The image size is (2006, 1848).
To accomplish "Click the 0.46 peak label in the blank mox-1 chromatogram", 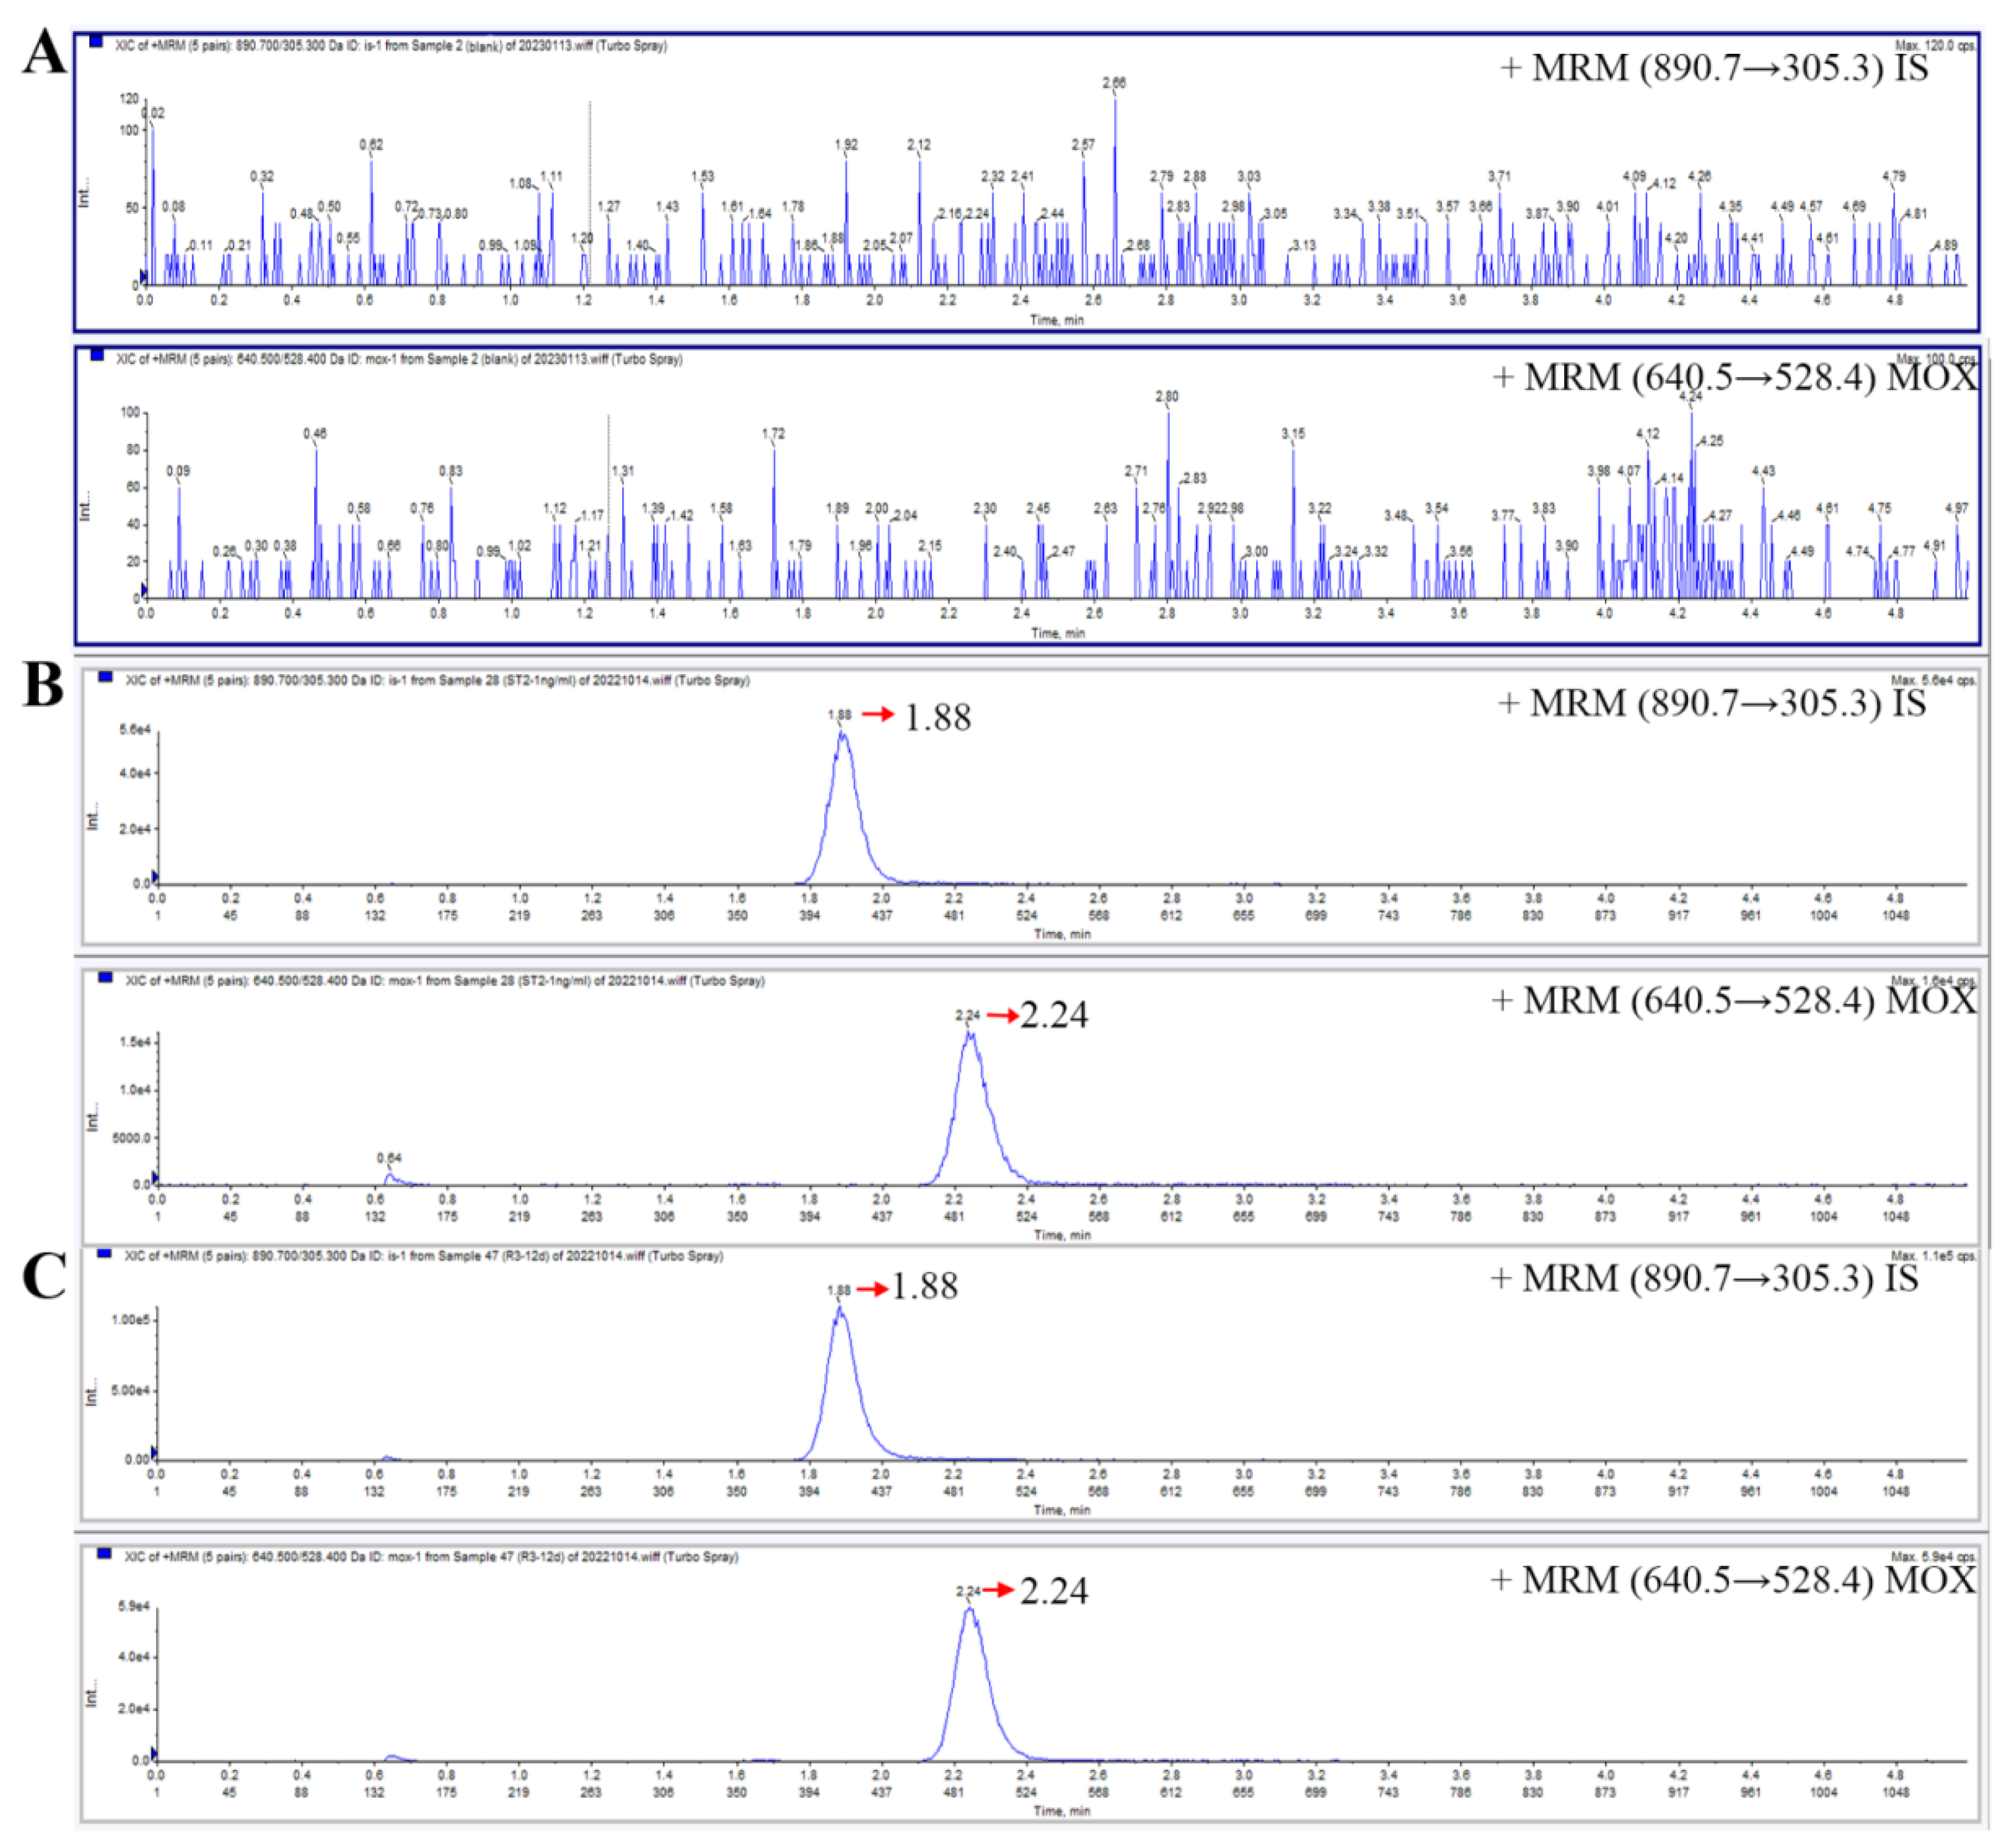I will coord(315,434).
